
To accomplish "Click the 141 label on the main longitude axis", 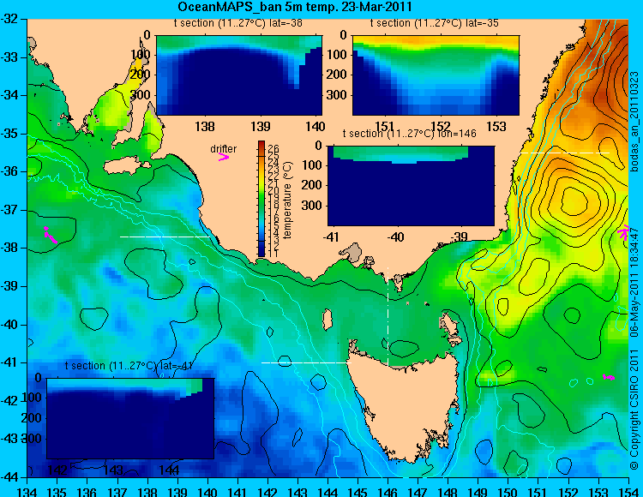I will [237, 491].
